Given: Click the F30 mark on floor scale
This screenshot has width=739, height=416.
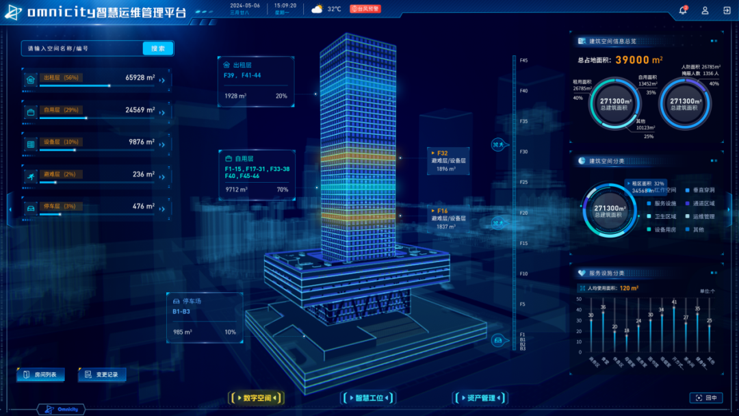Looking at the screenshot, I should (523, 151).
